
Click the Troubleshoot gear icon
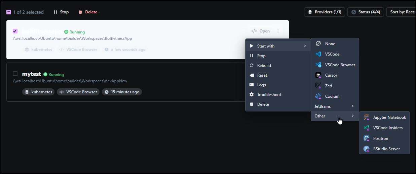click(x=252, y=95)
